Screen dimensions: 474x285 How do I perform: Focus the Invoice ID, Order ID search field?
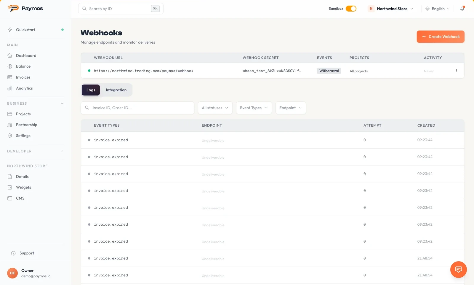pos(137,108)
